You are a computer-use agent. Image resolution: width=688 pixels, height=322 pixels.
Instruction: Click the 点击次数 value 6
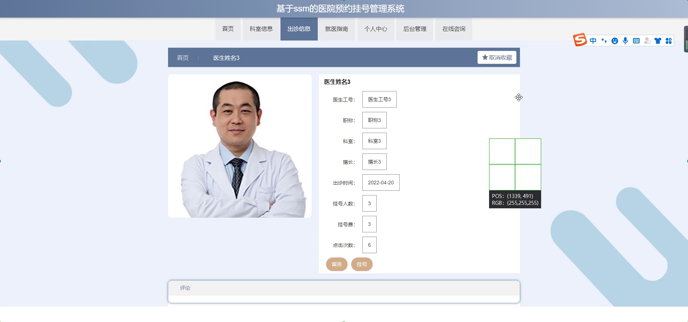coord(369,245)
